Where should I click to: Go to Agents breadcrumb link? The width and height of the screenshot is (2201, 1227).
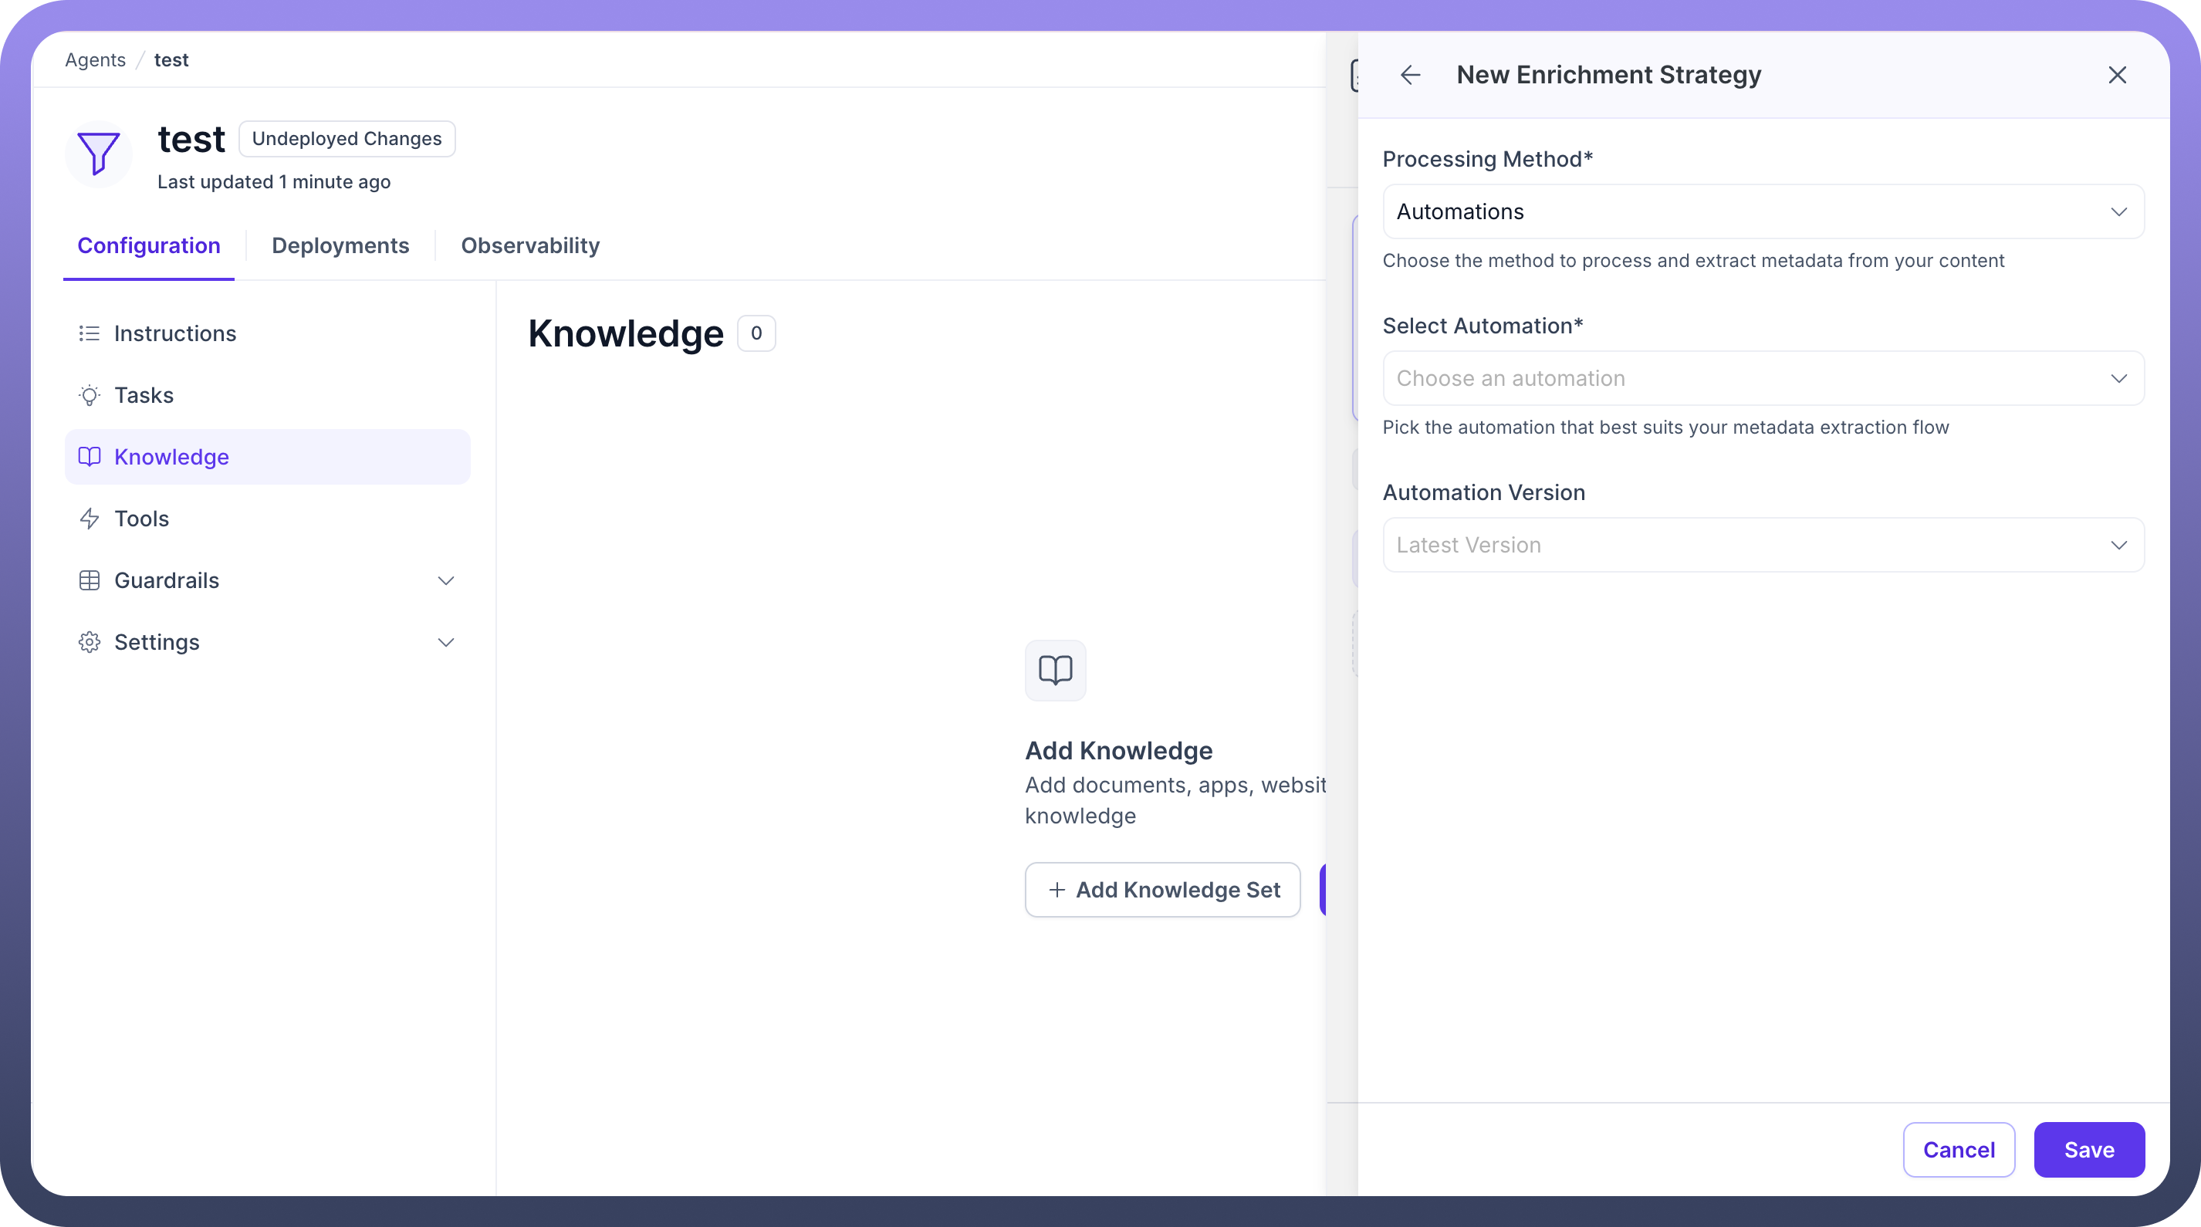95,60
